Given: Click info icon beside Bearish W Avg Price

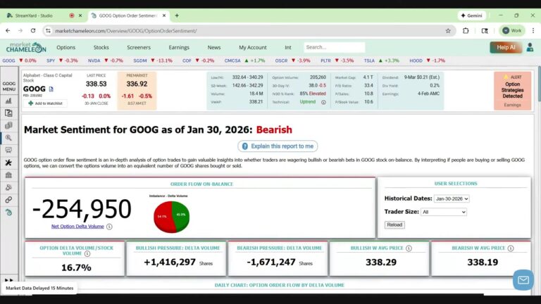Looking at the screenshot, I should pyautogui.click(x=511, y=248).
